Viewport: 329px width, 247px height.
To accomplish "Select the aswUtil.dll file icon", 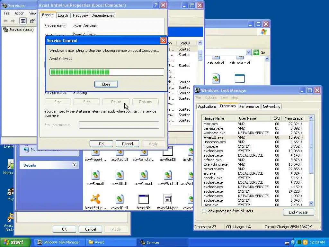I will 120,175.
